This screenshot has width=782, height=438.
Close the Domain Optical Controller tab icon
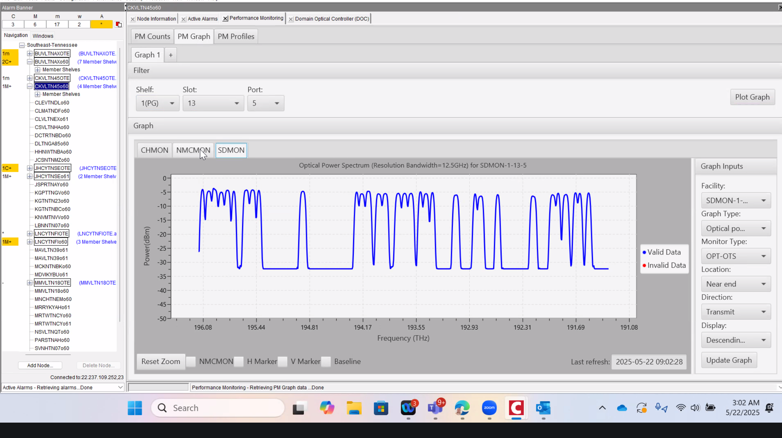pyautogui.click(x=291, y=19)
